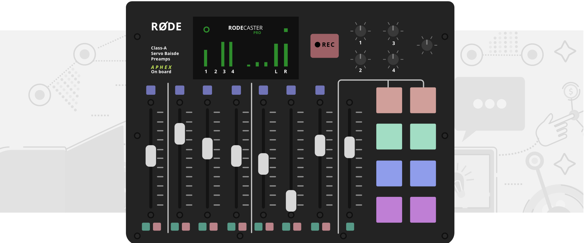Toggle the purple button above the third fader
The width and height of the screenshot is (584, 243).
[x=207, y=90]
